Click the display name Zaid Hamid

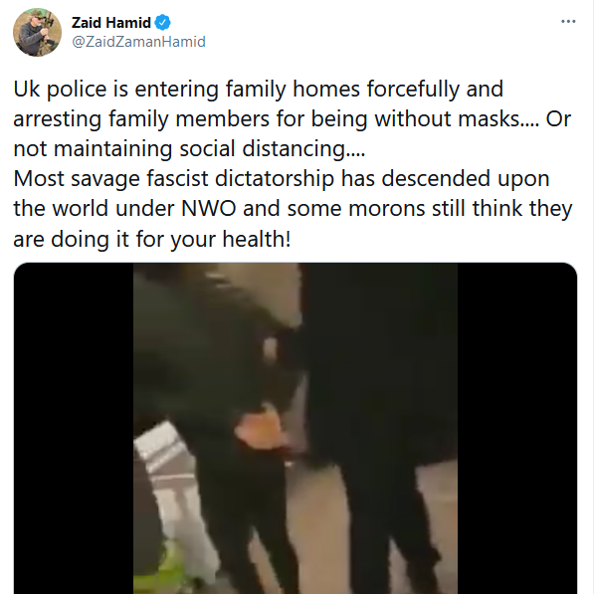point(111,23)
